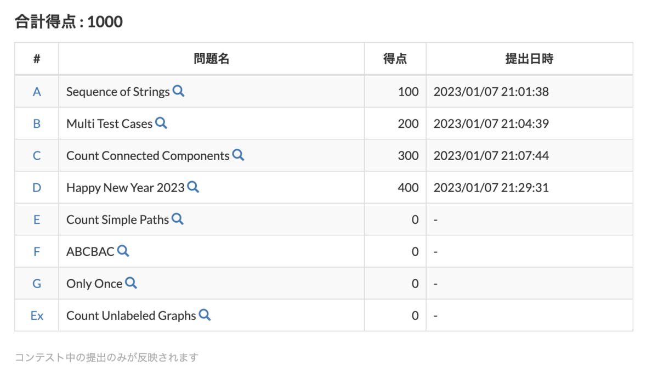Screen dimensions: 658x383
Task: Open problem F
Action: click(x=36, y=251)
